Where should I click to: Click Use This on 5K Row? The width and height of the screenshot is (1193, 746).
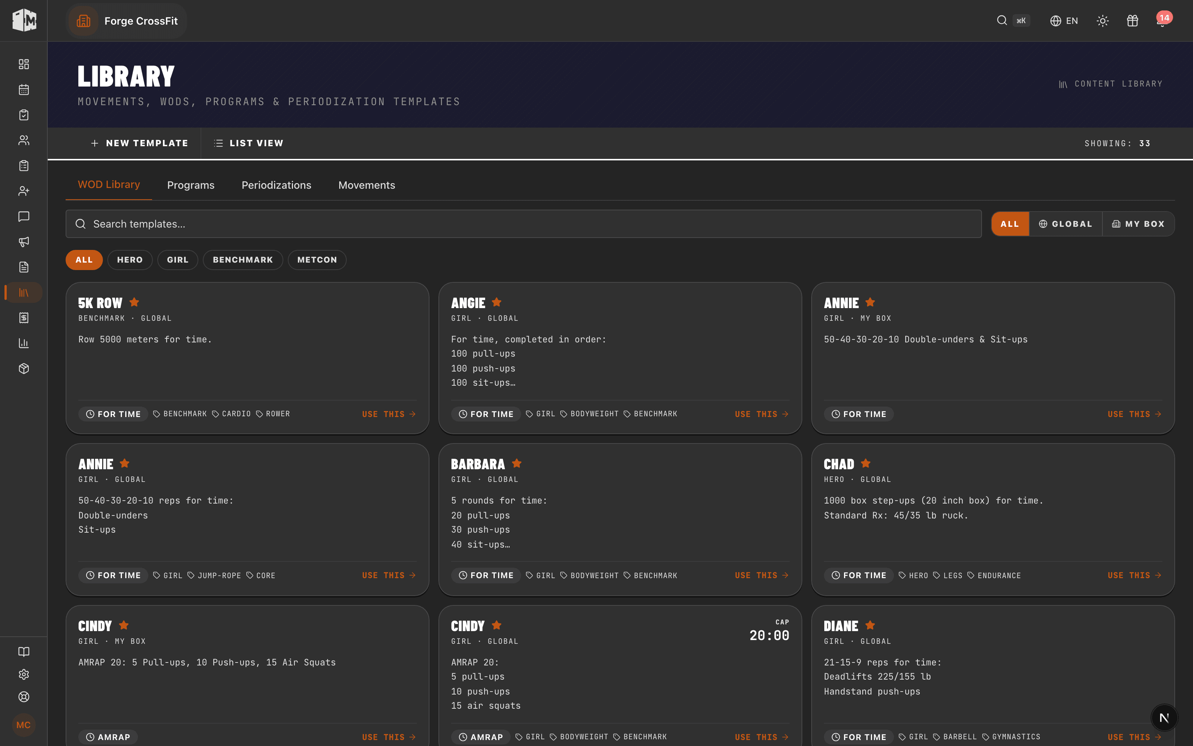389,414
